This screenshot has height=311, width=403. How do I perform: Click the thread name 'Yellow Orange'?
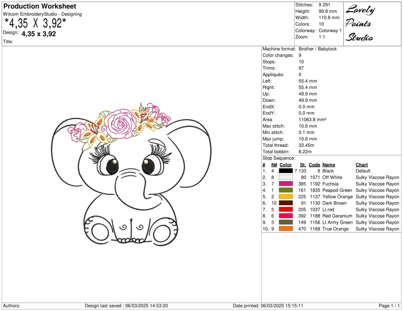(337, 197)
